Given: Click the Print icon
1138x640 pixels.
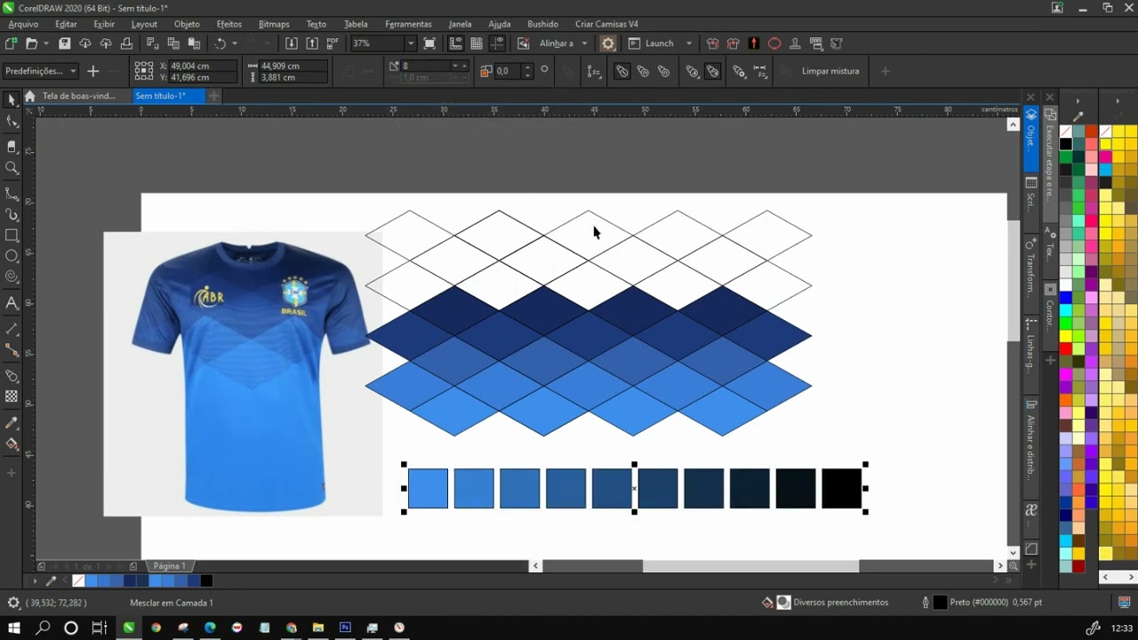Looking at the screenshot, I should tap(126, 43).
